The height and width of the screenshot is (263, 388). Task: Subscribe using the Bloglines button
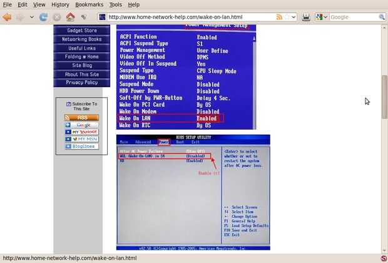click(81, 147)
